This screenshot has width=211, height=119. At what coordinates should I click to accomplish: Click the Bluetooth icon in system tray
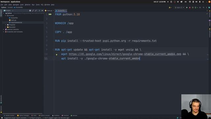193,2
